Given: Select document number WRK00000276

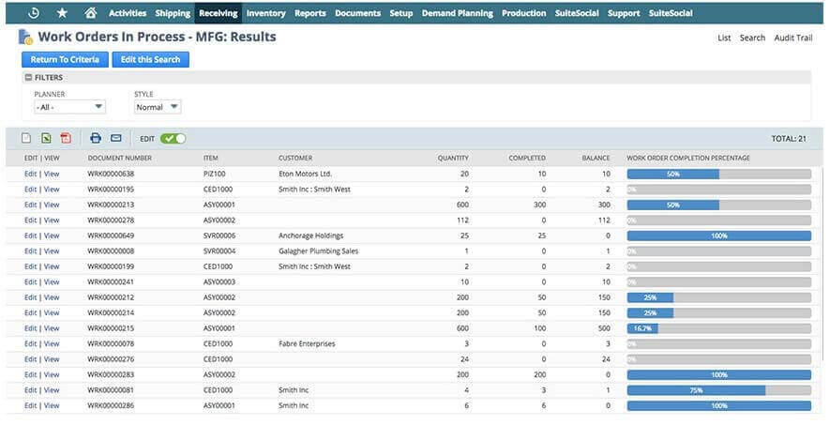Looking at the screenshot, I should [112, 359].
